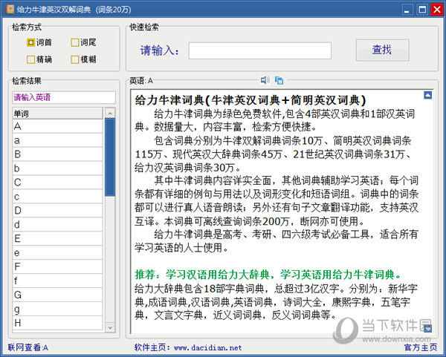Select uppercase H in word list

[57, 323]
